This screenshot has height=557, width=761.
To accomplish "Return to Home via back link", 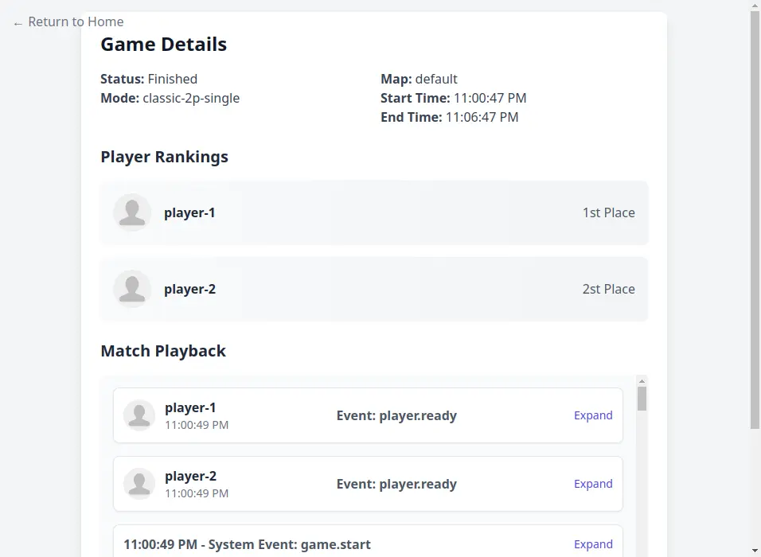I will pyautogui.click(x=68, y=22).
